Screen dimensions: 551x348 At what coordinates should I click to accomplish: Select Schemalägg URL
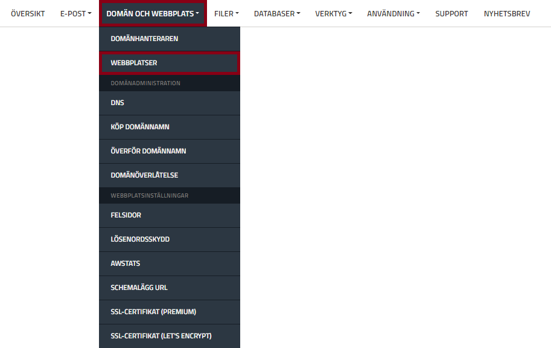pyautogui.click(x=170, y=288)
